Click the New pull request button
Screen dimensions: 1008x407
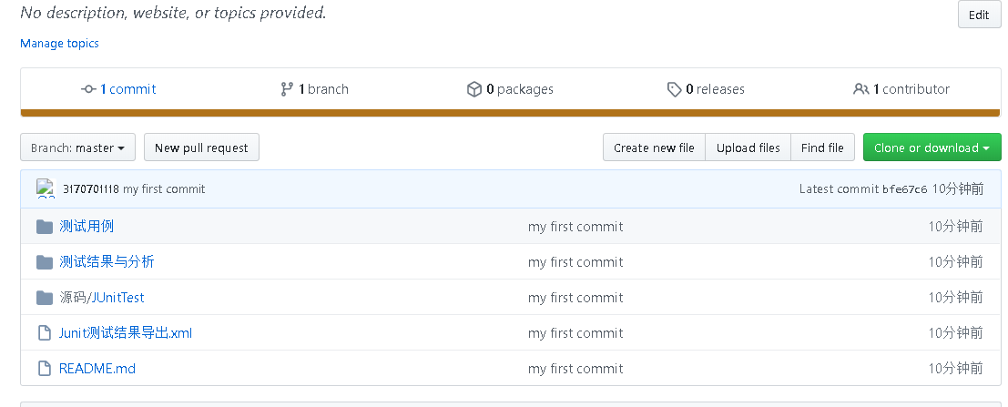click(201, 148)
